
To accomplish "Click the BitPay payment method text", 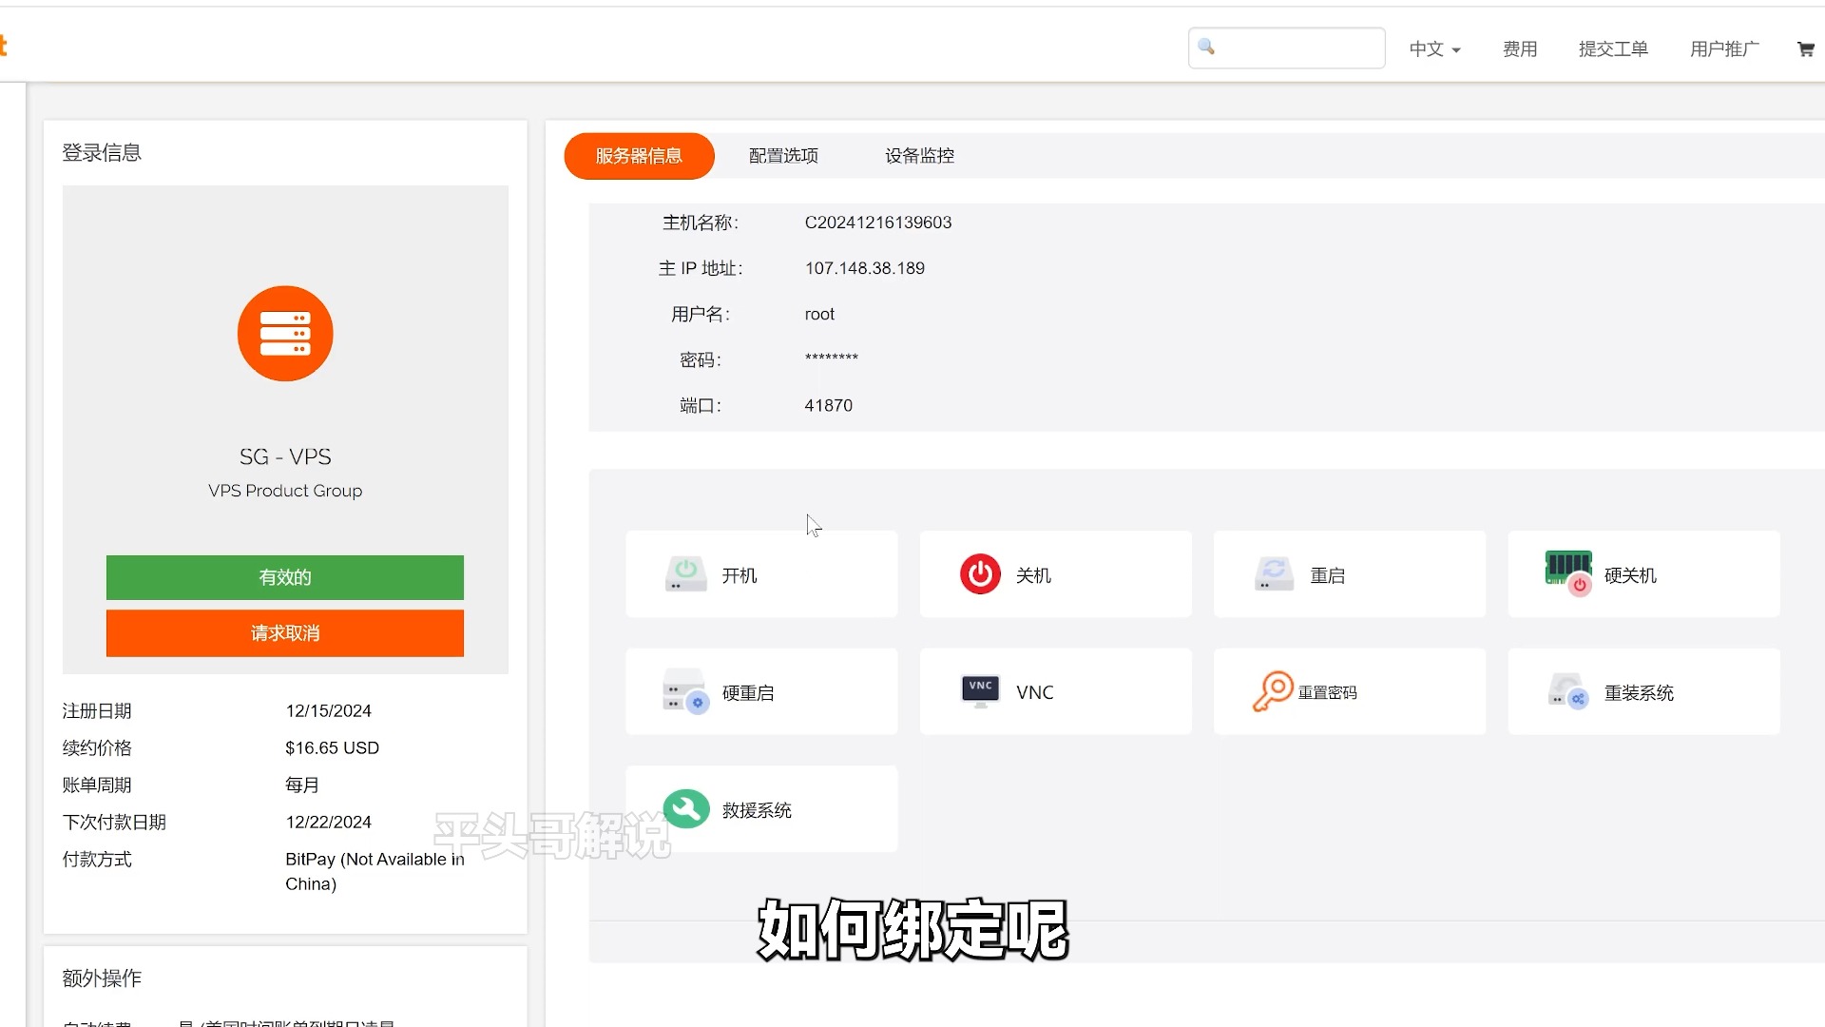I will (x=375, y=871).
